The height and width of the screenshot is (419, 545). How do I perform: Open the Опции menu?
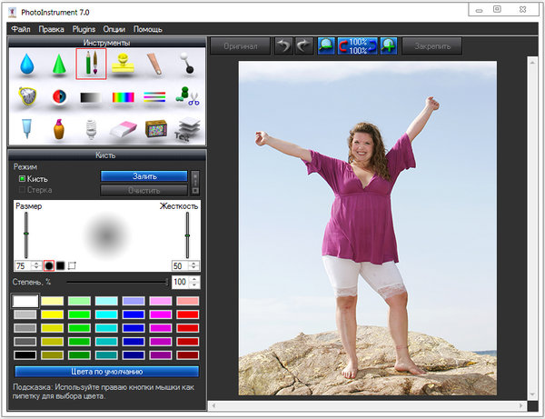click(114, 29)
